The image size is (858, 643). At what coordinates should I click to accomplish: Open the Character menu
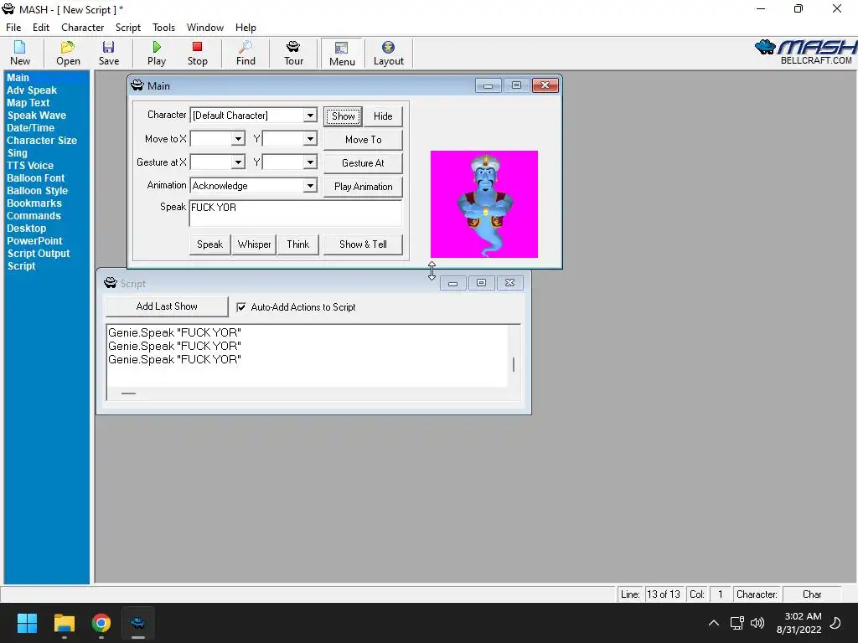coord(82,28)
